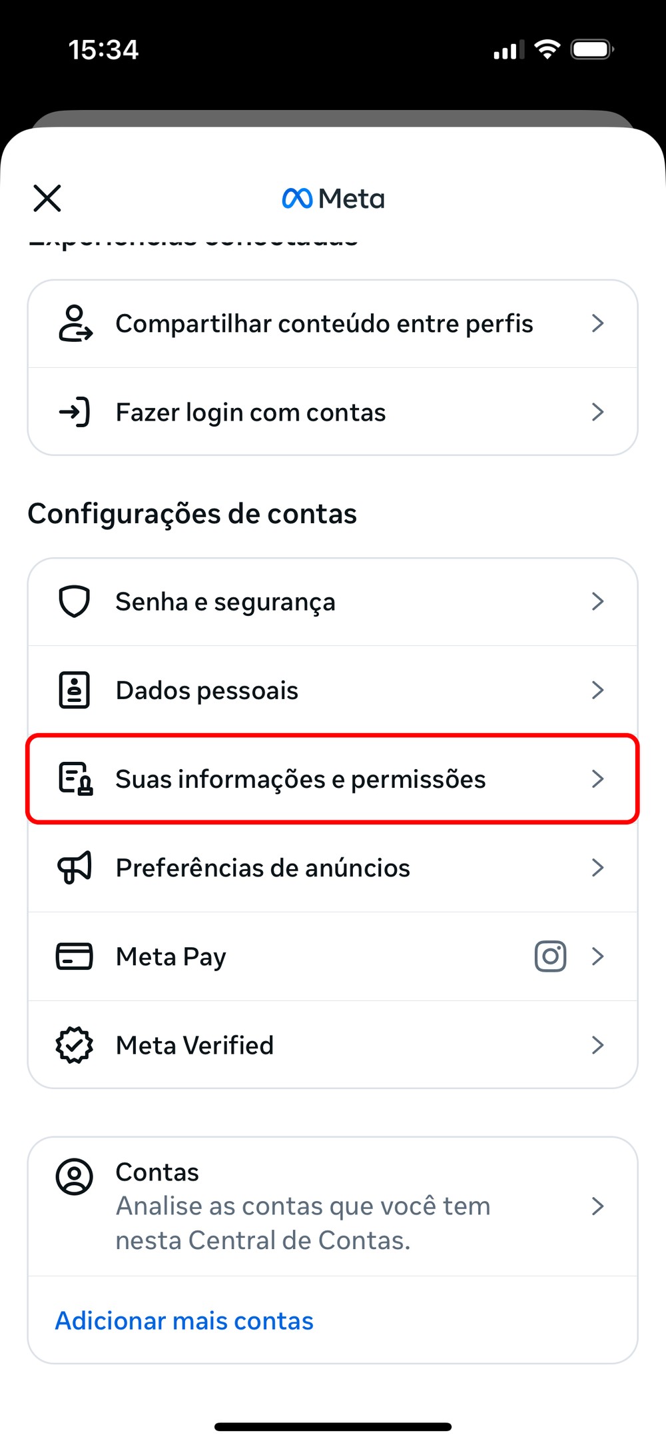The image size is (666, 1445).
Task: Open Suas informações e permissões
Action: click(300, 779)
